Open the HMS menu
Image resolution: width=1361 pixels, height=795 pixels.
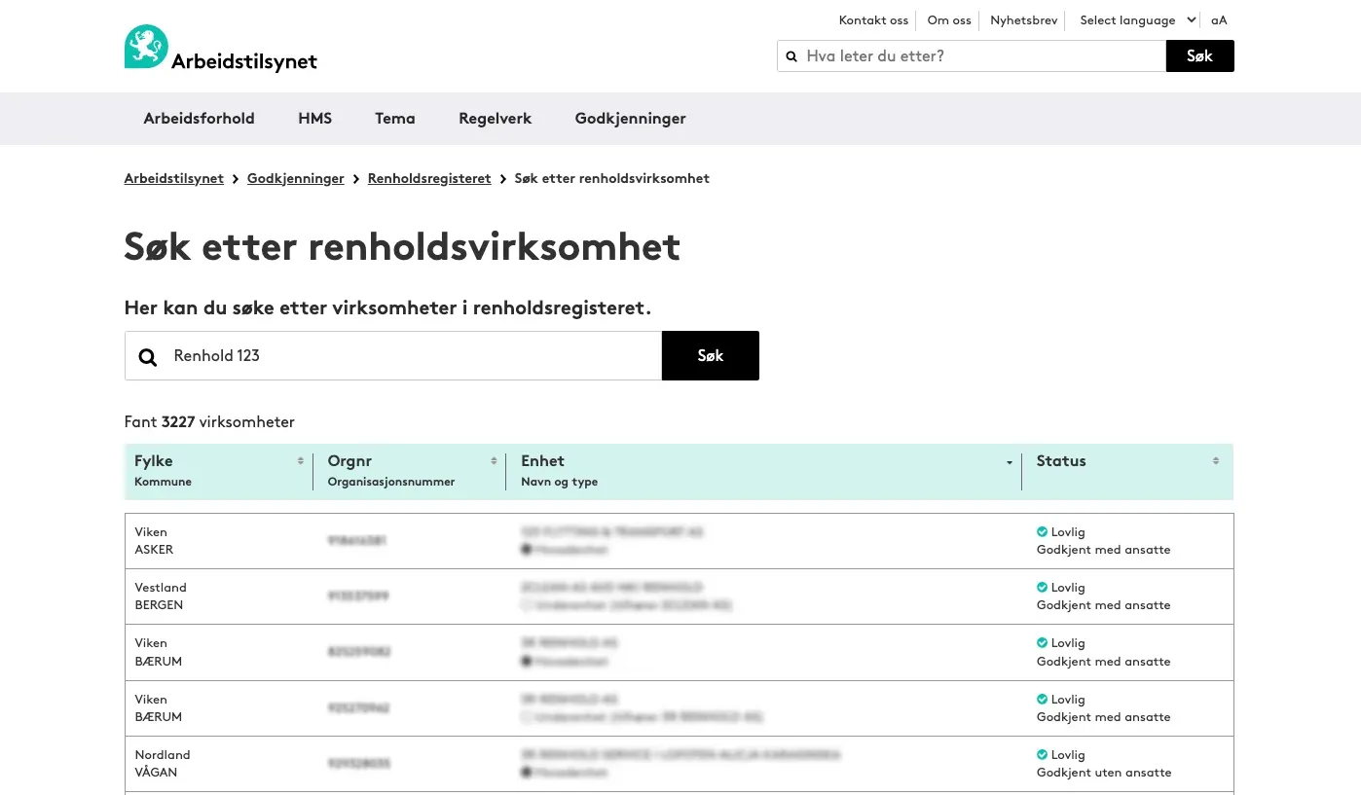(x=314, y=119)
